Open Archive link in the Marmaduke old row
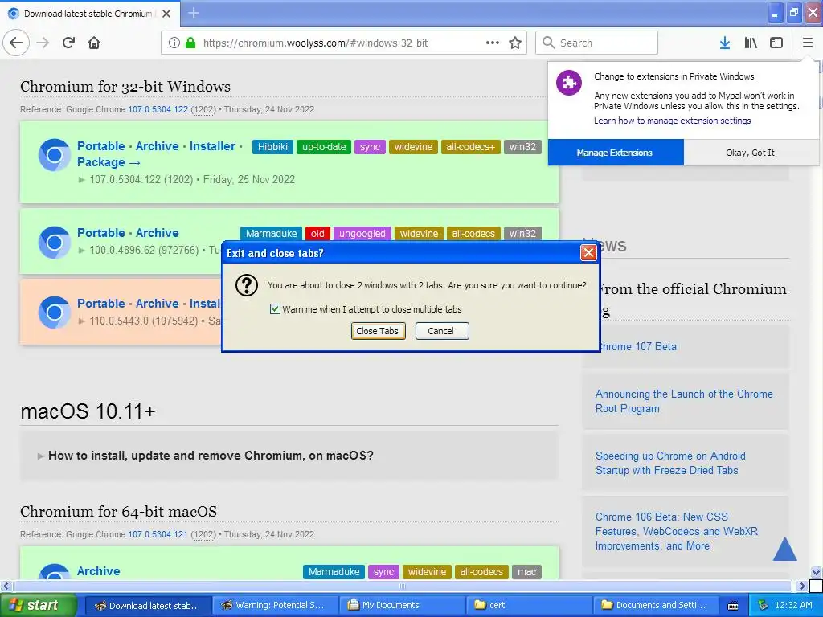This screenshot has height=617, width=823. click(158, 232)
